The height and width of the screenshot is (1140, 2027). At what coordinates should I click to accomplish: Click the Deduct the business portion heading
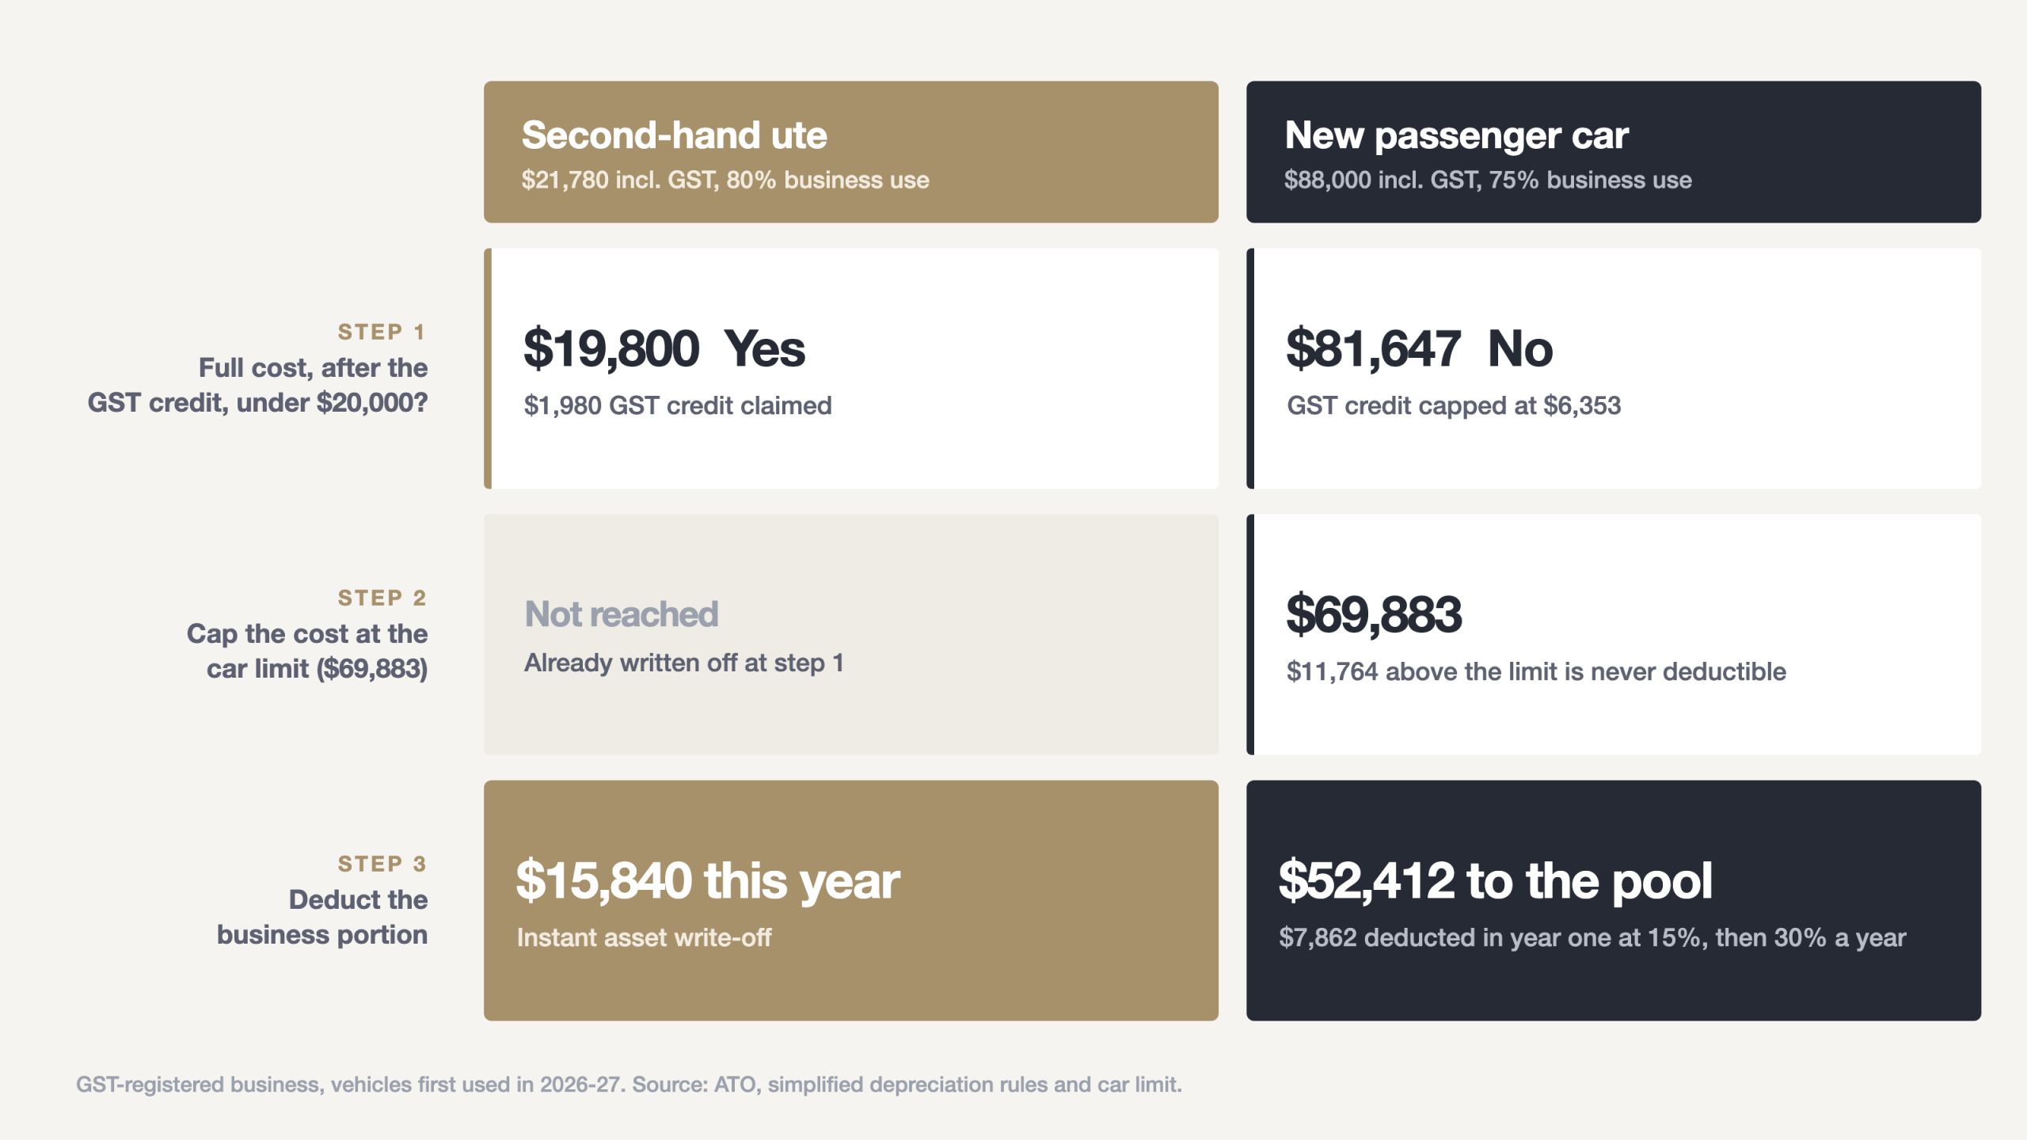(322, 917)
